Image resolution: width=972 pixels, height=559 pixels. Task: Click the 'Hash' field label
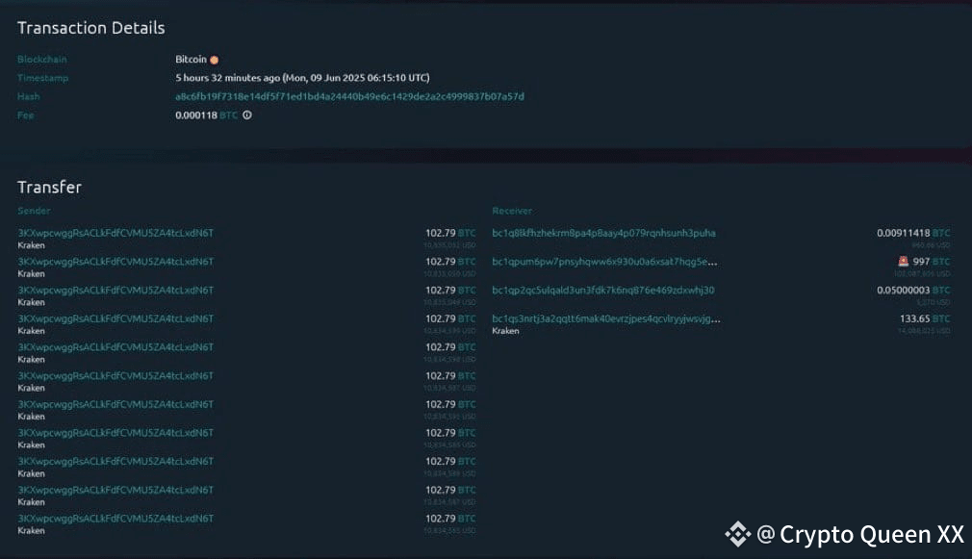(x=29, y=96)
